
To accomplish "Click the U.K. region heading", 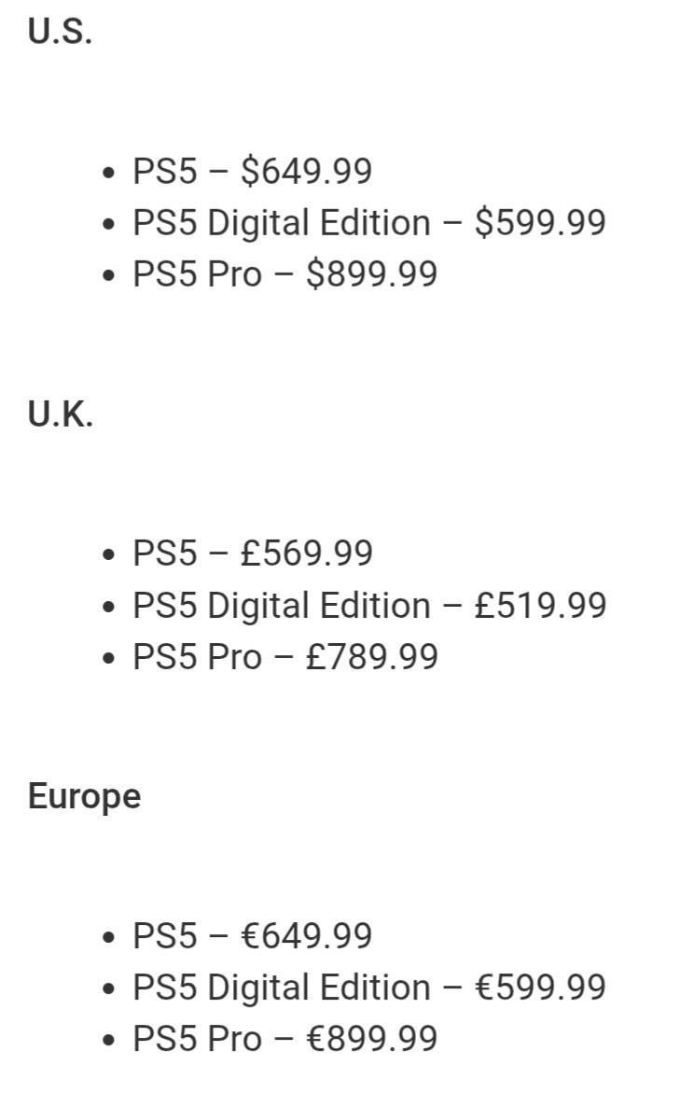I will (61, 414).
